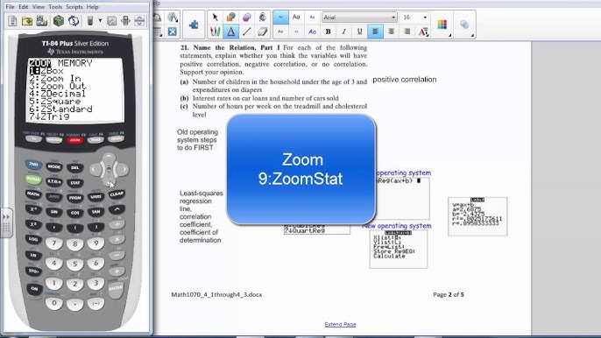Screen dimensions: 601x338
Task: Follow the Extend Page link
Action: [340, 325]
